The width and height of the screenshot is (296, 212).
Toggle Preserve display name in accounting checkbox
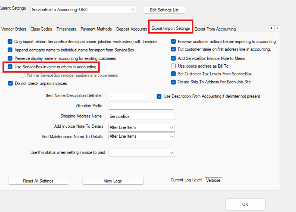click(x=10, y=58)
